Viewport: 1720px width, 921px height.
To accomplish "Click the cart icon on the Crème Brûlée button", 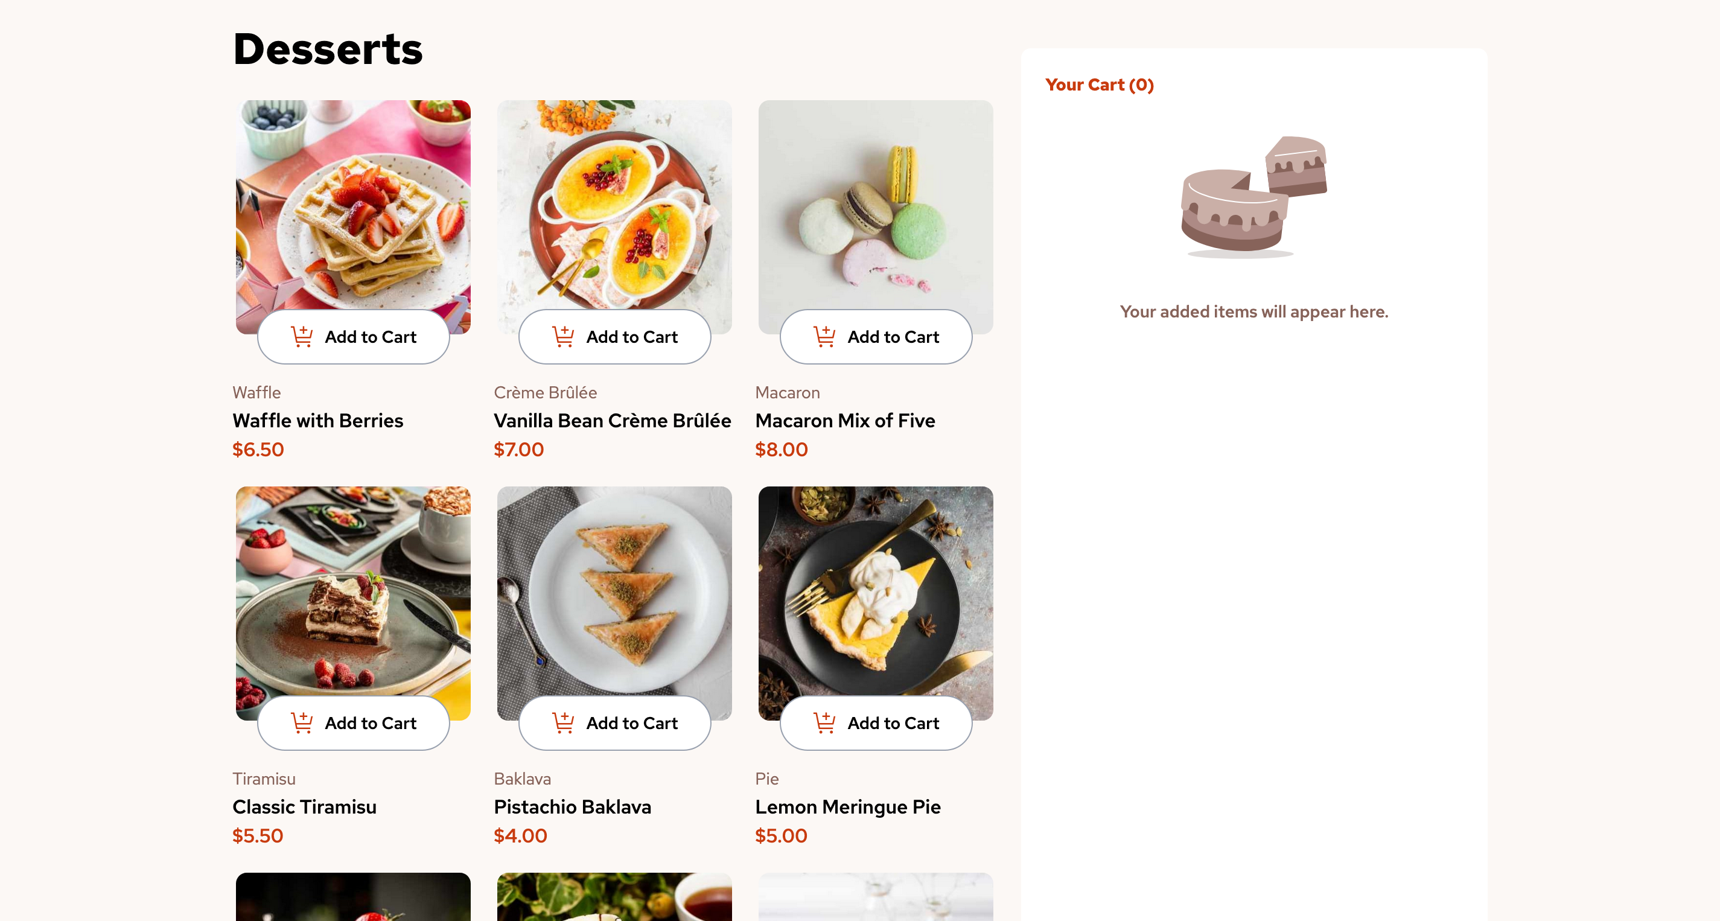I will (563, 337).
